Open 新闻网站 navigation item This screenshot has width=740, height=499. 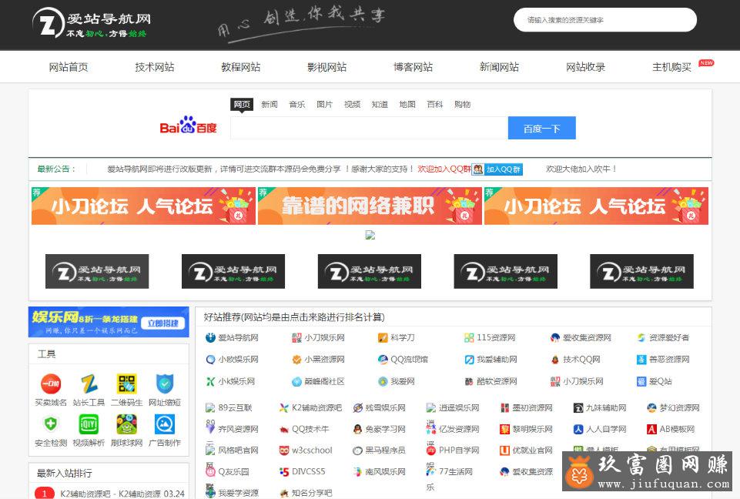499,67
